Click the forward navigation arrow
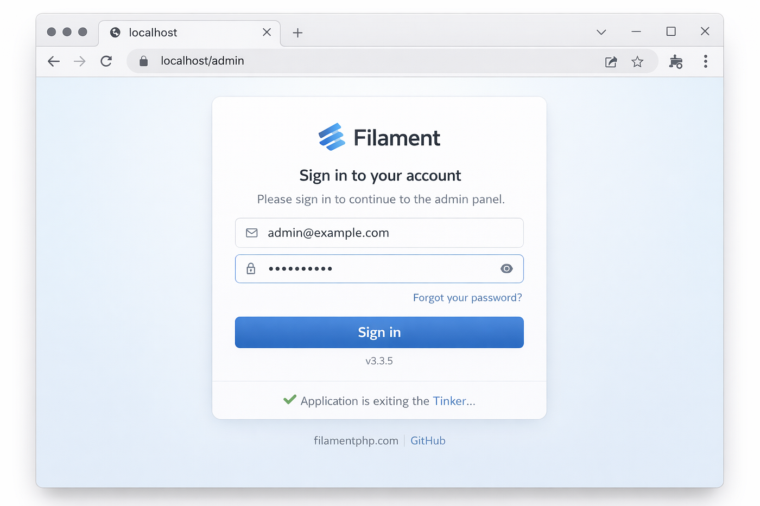Viewport: 760px width, 506px height. [80, 61]
